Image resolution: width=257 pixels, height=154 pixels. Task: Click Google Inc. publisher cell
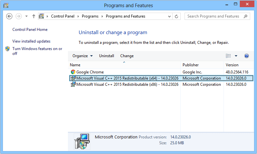pyautogui.click(x=192, y=72)
